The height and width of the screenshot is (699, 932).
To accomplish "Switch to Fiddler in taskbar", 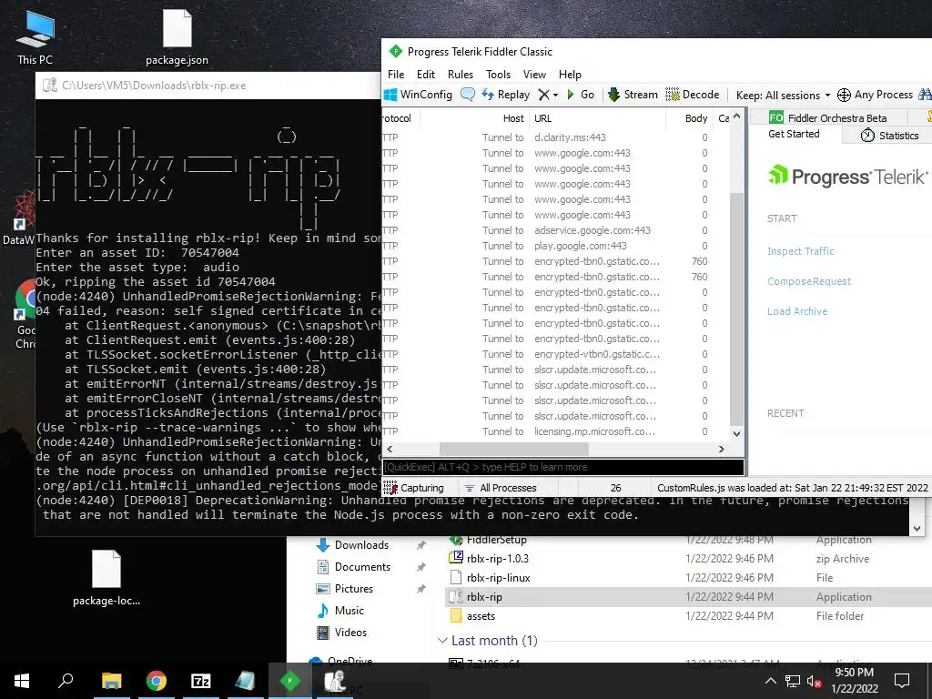I will (290, 681).
